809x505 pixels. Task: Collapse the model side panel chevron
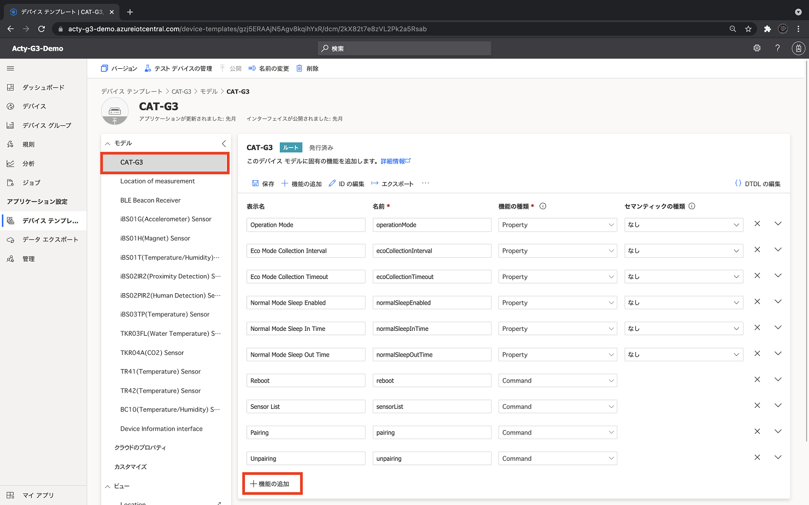pos(224,143)
